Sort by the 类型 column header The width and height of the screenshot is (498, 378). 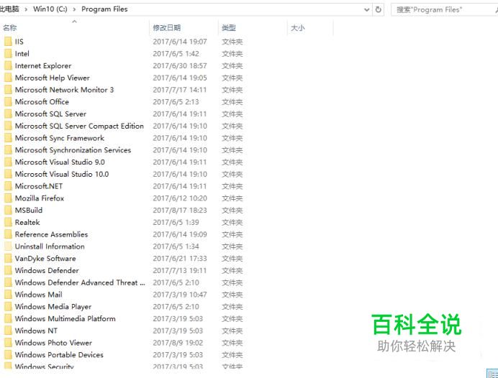229,27
